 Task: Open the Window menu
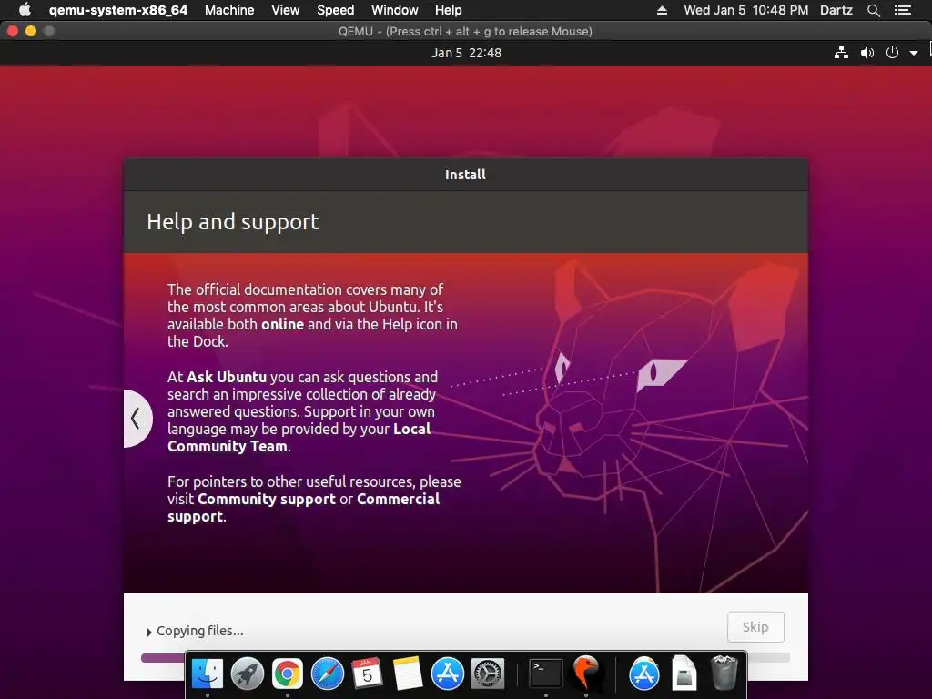point(395,10)
